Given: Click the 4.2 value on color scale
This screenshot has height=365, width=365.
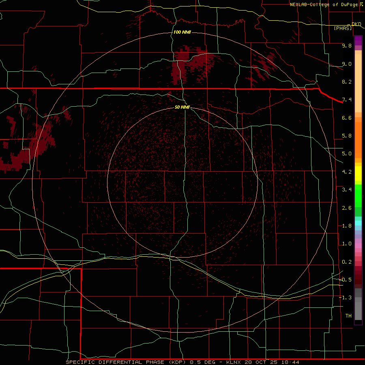Looking at the screenshot, I should point(347,172).
